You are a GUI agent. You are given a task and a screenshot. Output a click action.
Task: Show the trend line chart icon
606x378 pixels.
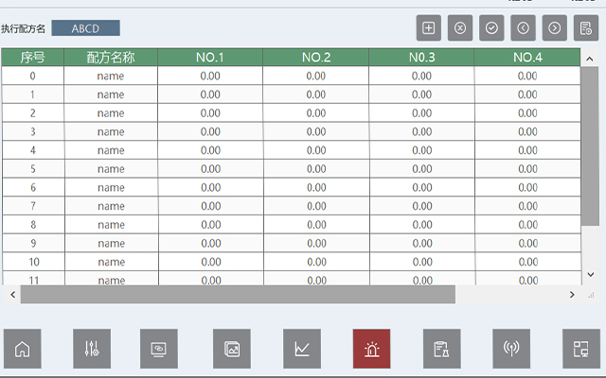(302, 349)
